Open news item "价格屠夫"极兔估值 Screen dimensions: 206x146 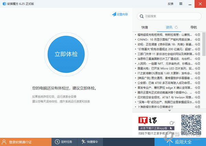pos(168,49)
